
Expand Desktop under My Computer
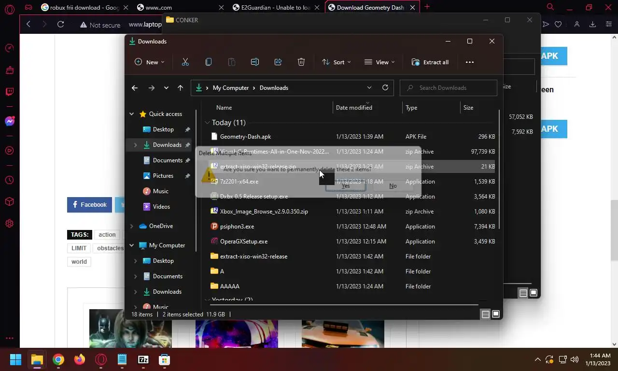point(135,261)
